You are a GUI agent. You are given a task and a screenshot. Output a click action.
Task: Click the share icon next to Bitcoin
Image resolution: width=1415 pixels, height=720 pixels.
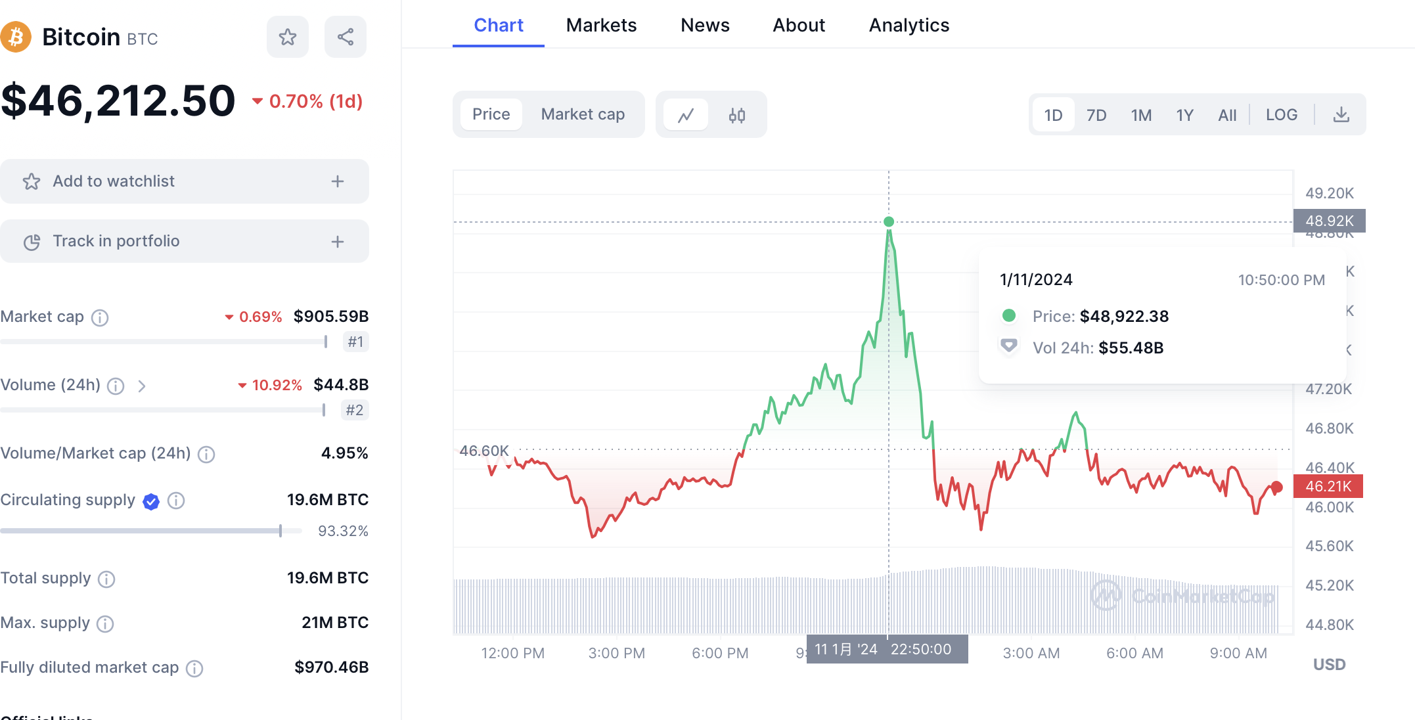pyautogui.click(x=346, y=37)
